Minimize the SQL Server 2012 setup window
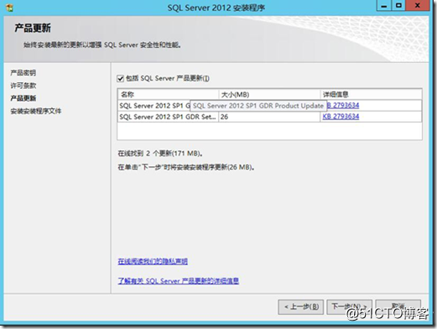 [x=384, y=6]
